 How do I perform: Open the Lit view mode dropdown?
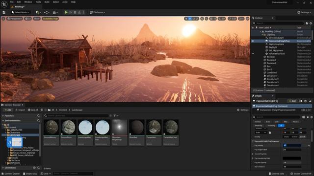coord(28,19)
